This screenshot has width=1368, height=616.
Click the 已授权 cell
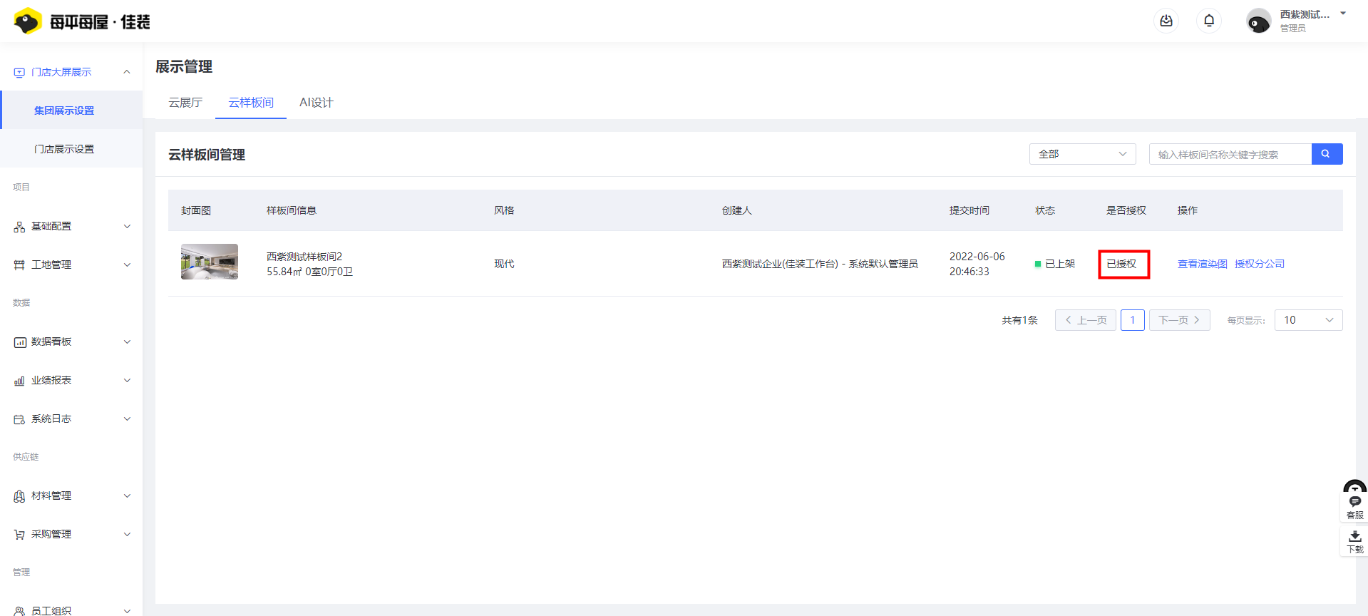click(x=1121, y=264)
